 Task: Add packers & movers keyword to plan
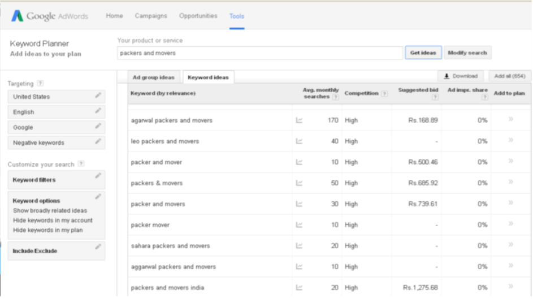[x=510, y=183]
